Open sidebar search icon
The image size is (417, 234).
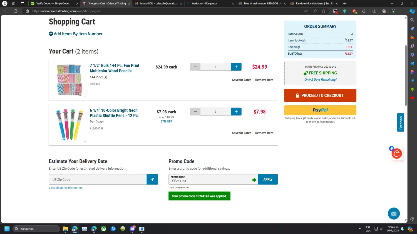coord(412,20)
